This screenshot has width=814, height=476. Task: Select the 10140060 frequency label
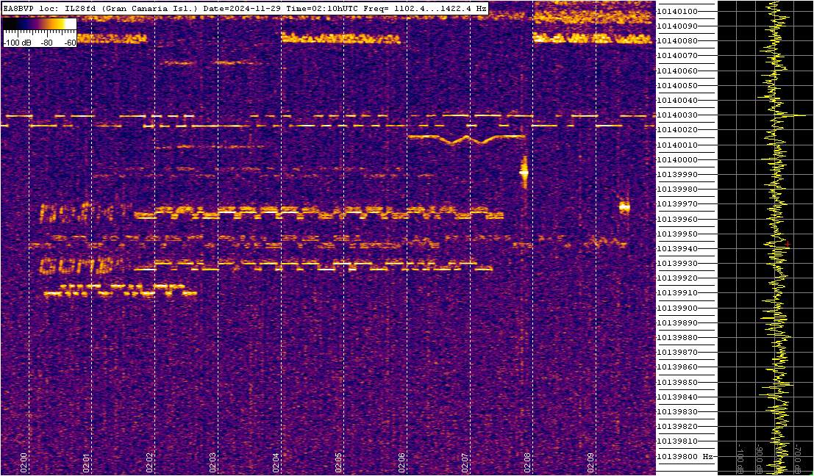(x=677, y=71)
